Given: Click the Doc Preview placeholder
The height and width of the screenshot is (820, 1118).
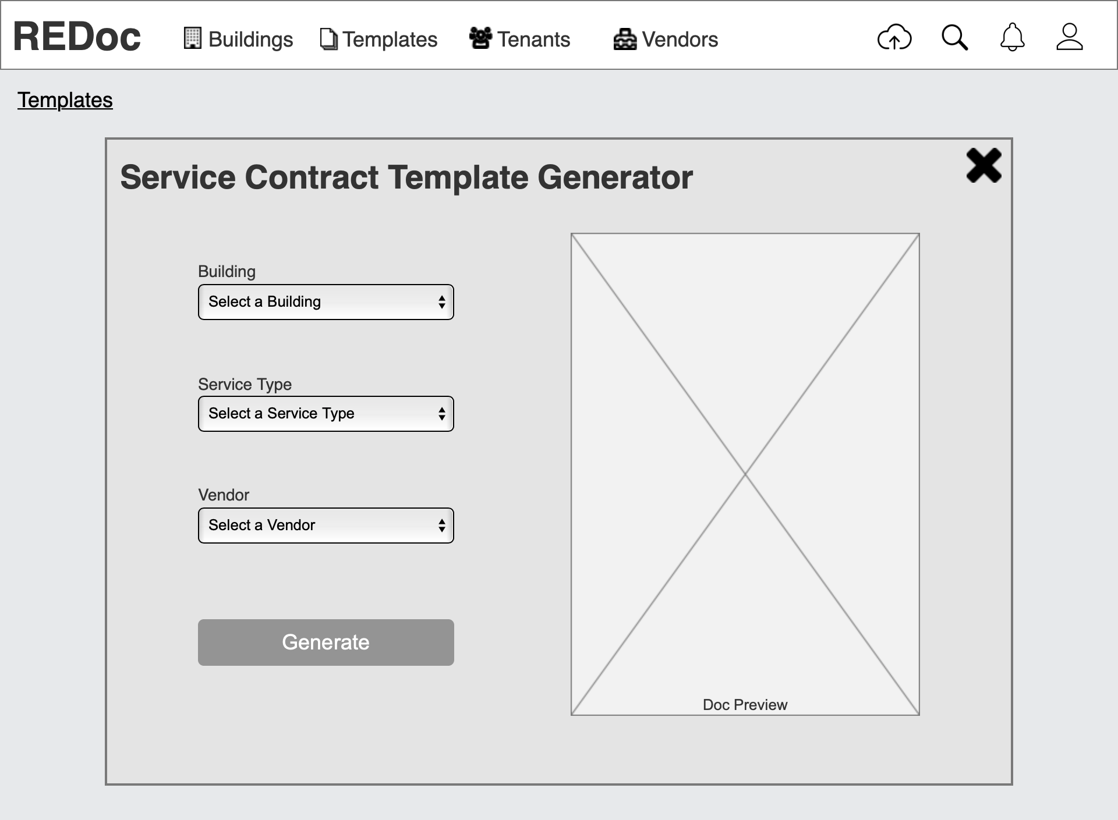Looking at the screenshot, I should pos(745,474).
